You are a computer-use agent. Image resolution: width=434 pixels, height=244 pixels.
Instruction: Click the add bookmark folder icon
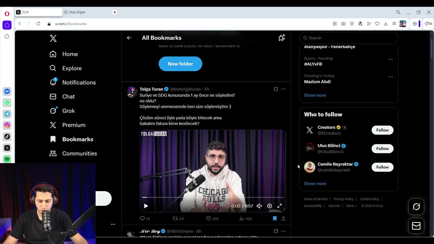282,38
